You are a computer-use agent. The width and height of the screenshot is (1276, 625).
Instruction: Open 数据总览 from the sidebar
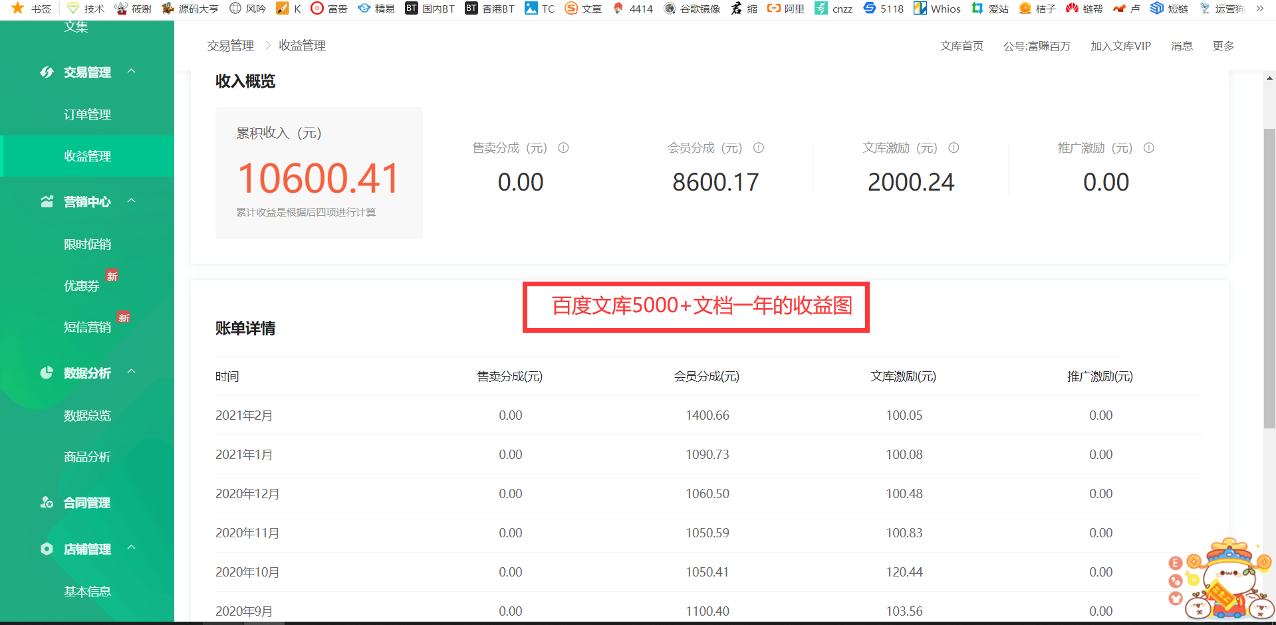click(87, 415)
